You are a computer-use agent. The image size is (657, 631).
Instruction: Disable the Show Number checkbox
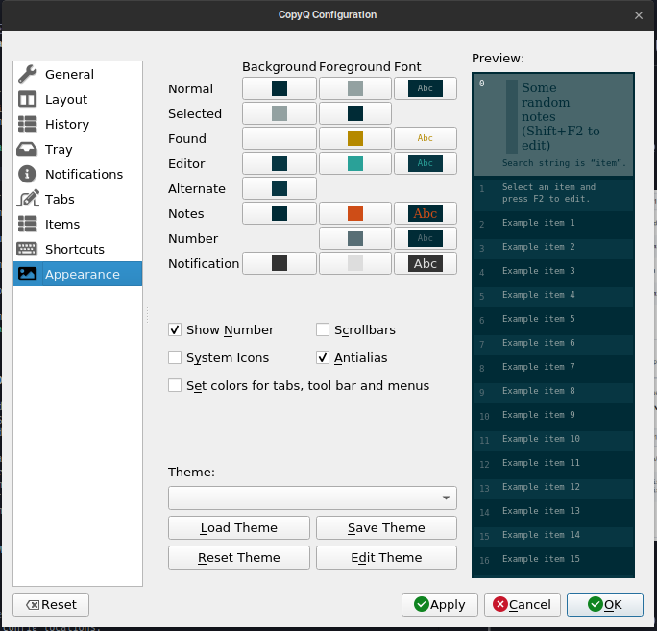(175, 329)
